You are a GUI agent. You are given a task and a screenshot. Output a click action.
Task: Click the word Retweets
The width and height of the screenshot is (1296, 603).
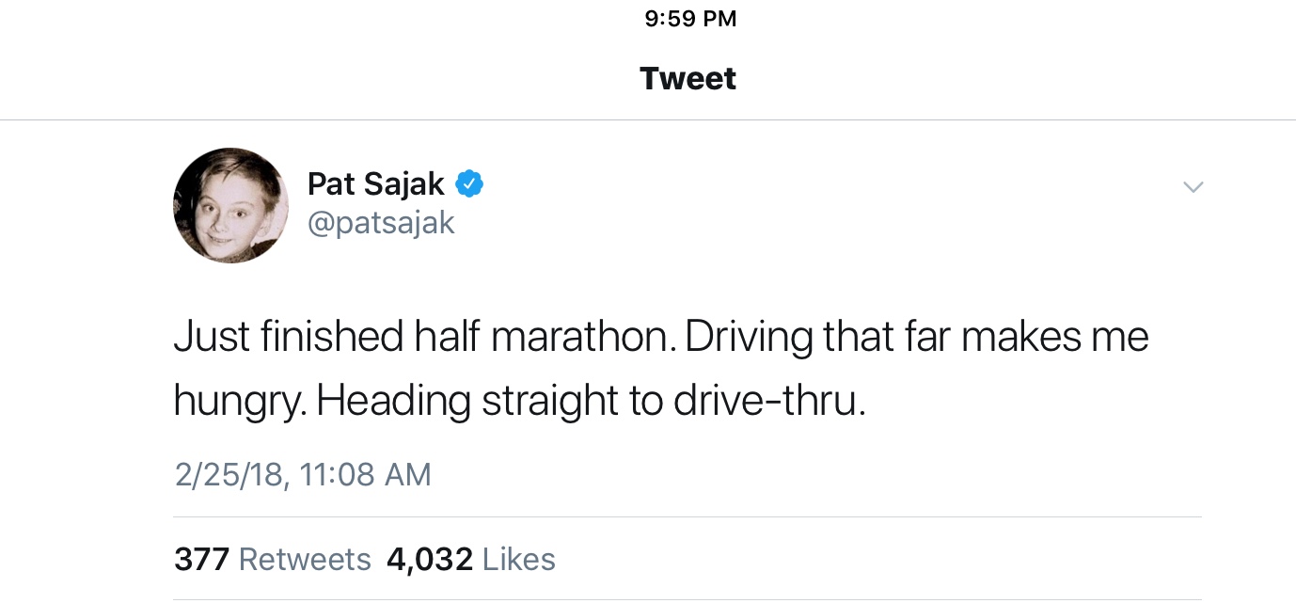click(x=305, y=560)
